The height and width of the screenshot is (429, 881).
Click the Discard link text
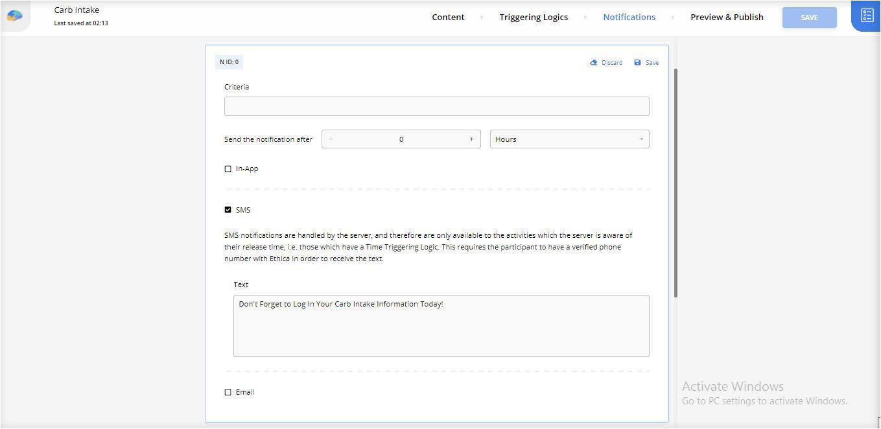pos(611,63)
